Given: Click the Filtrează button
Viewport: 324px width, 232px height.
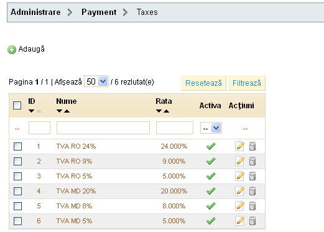Looking at the screenshot, I should [247, 83].
